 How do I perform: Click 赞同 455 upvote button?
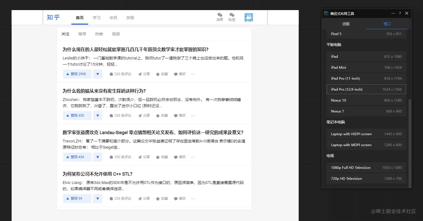[x=77, y=116]
